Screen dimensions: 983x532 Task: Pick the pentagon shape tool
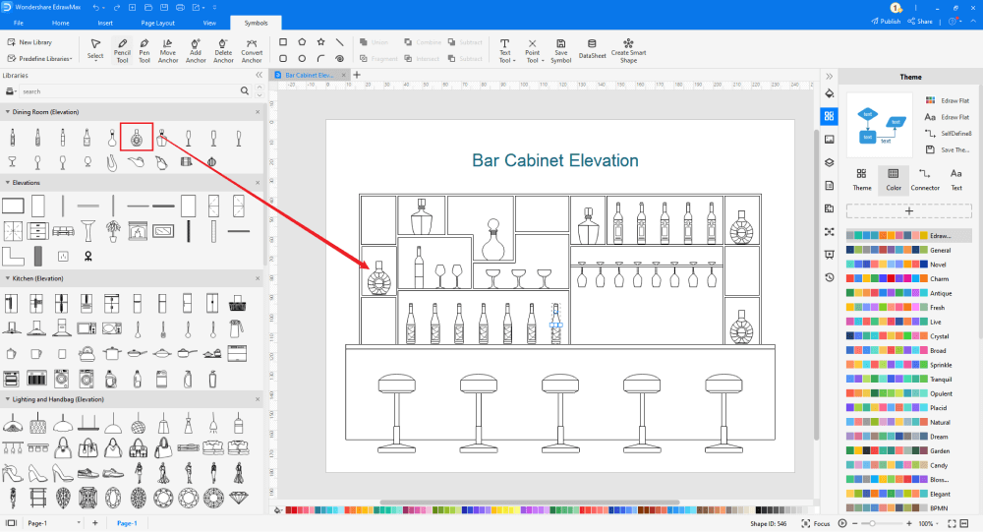[302, 42]
